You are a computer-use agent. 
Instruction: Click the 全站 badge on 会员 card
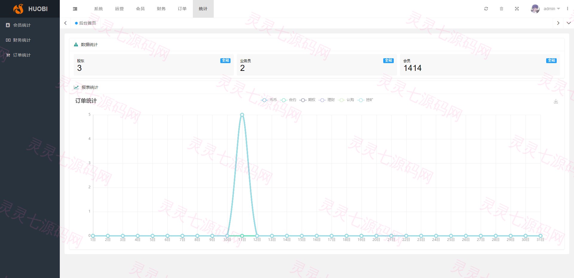coord(551,60)
